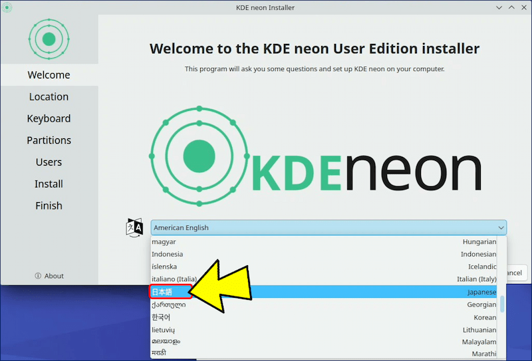Minimize the KDE neon Installer window
The height and width of the screenshot is (361, 532).
tap(499, 7)
